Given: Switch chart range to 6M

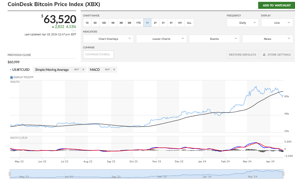Looking at the screenshot, I should [x=129, y=23].
